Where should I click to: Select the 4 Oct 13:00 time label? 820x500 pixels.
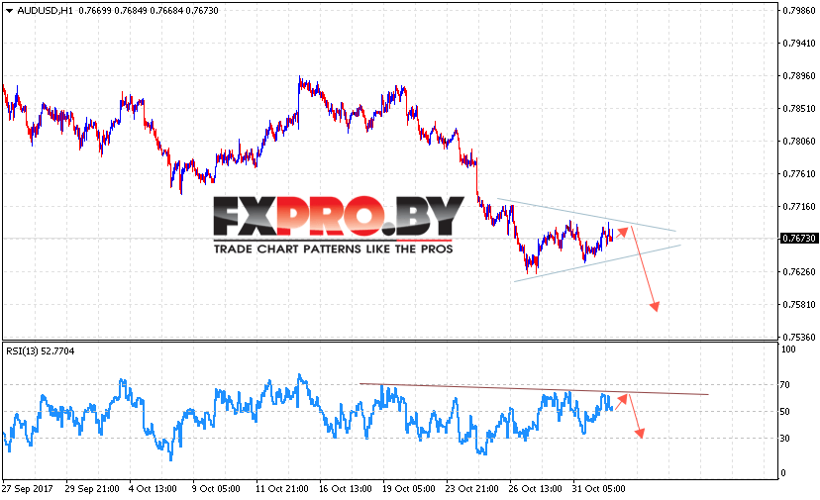[153, 489]
